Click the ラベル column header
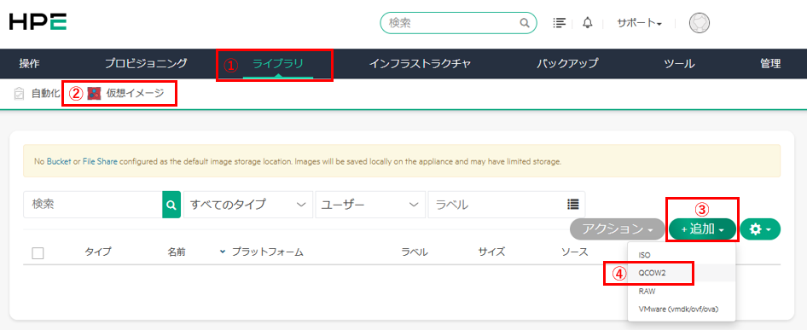The width and height of the screenshot is (807, 330). (415, 252)
